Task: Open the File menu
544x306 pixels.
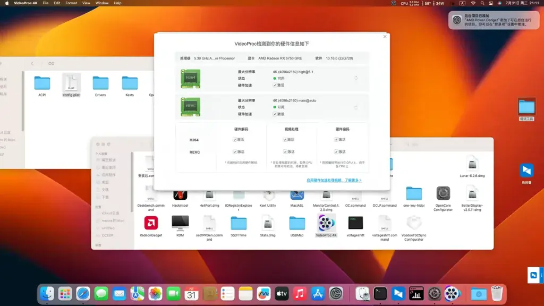Action: [x=46, y=3]
